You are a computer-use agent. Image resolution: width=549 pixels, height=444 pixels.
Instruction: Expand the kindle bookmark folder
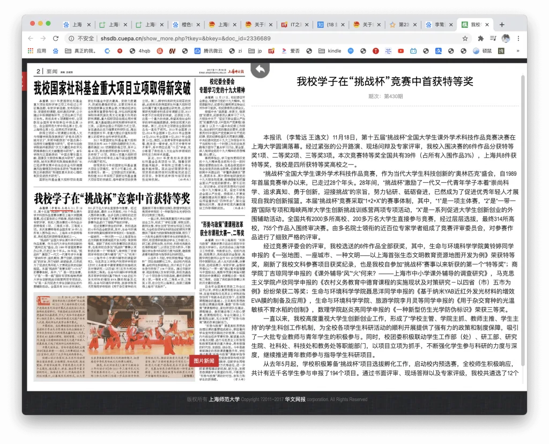(x=330, y=51)
